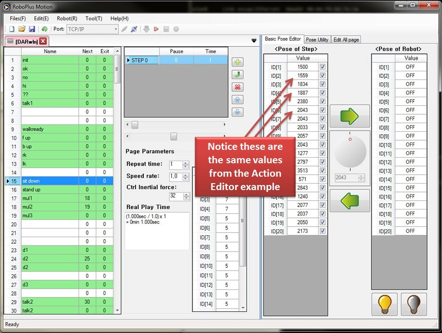442x333 pixels.
Task: Toggle the checkbox for value 1277
Action: tap(322, 153)
